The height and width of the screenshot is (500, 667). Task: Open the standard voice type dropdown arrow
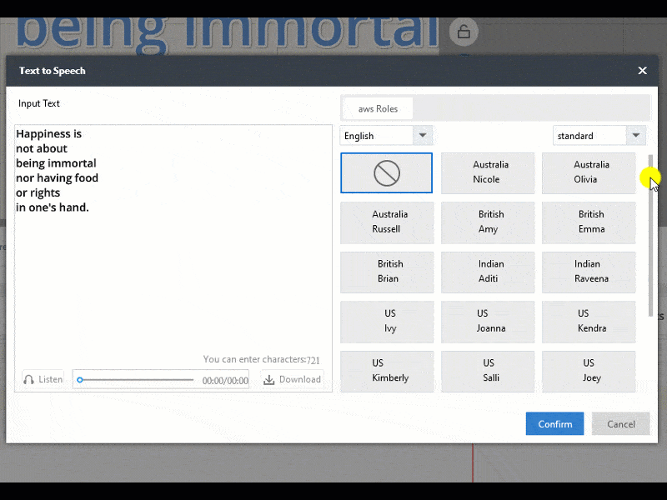tap(636, 135)
